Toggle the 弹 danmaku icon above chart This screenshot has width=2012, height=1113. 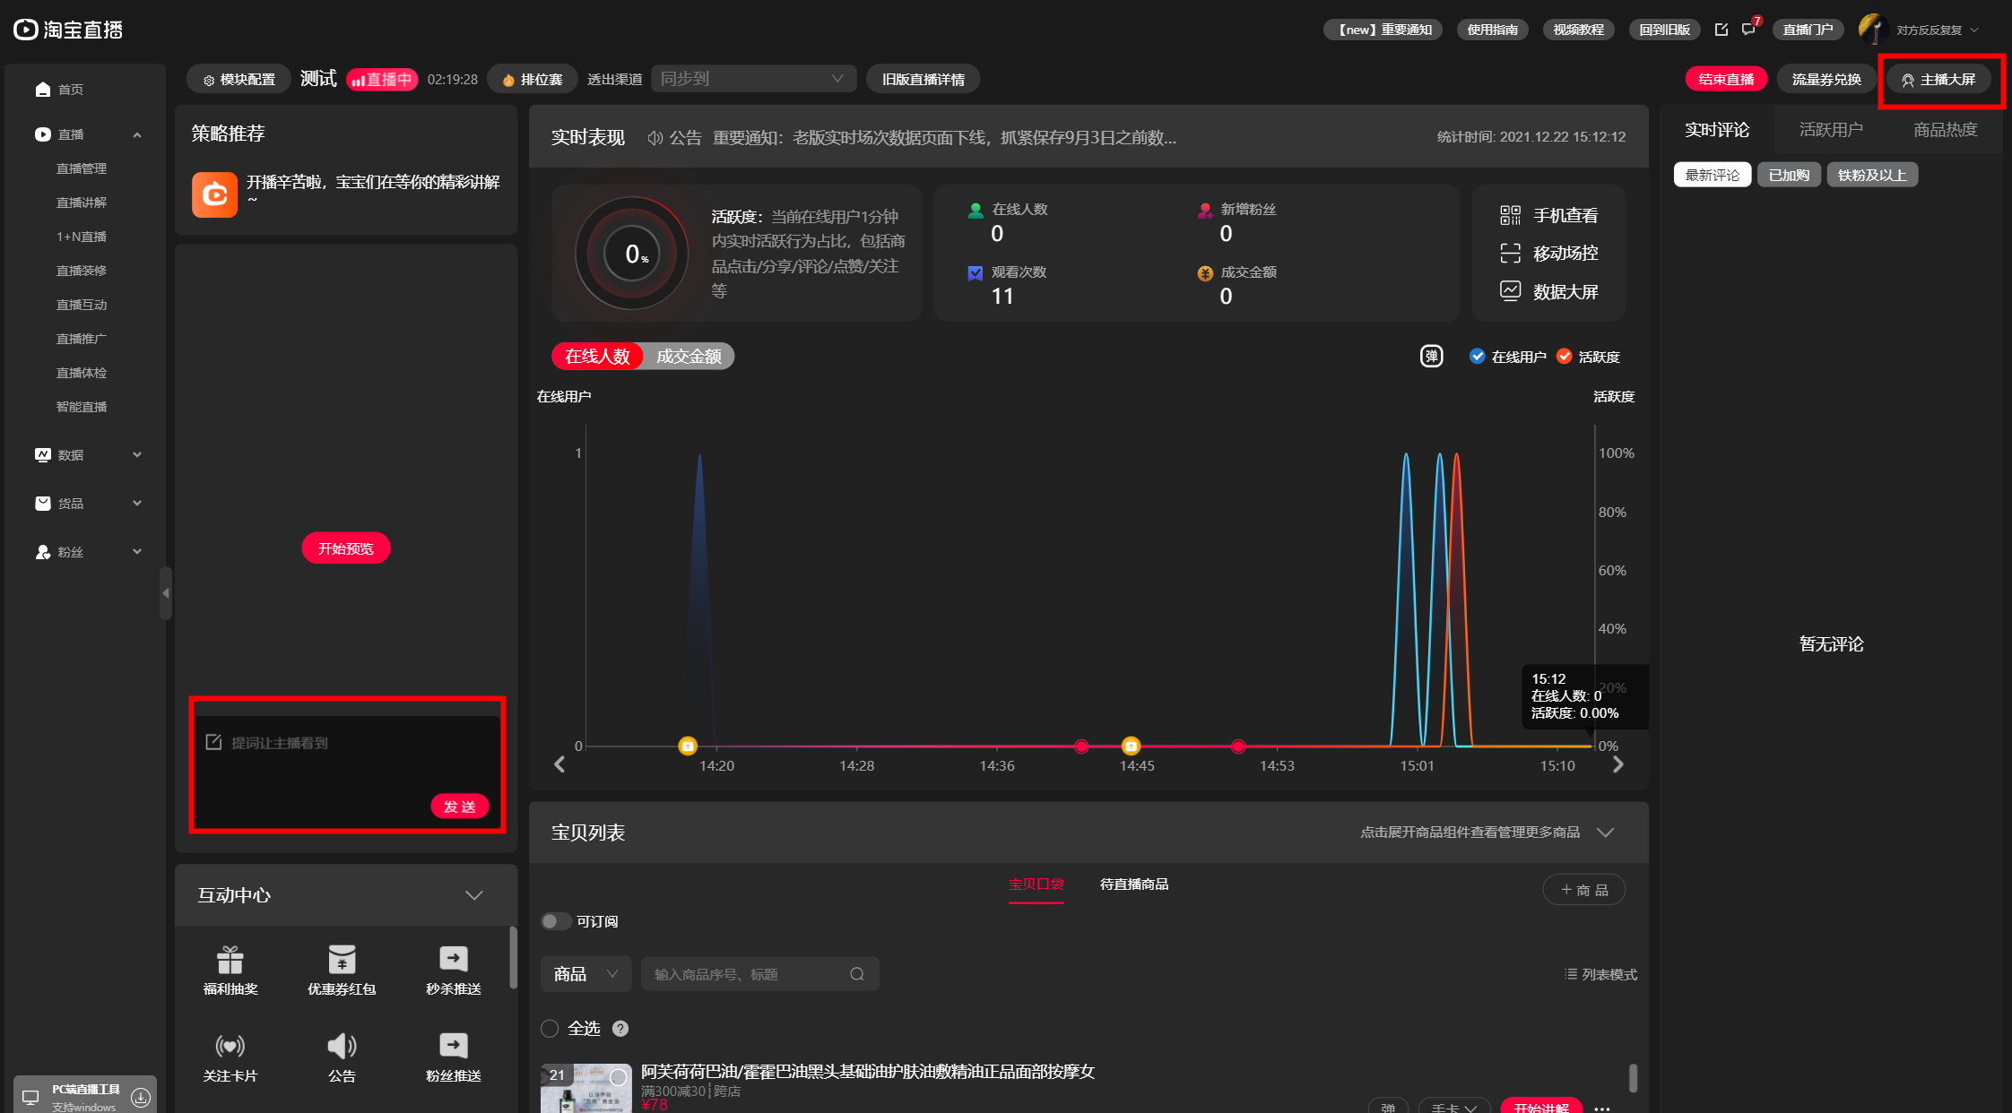point(1431,357)
